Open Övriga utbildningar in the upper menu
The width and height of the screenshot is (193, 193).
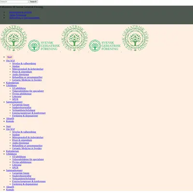22,94
